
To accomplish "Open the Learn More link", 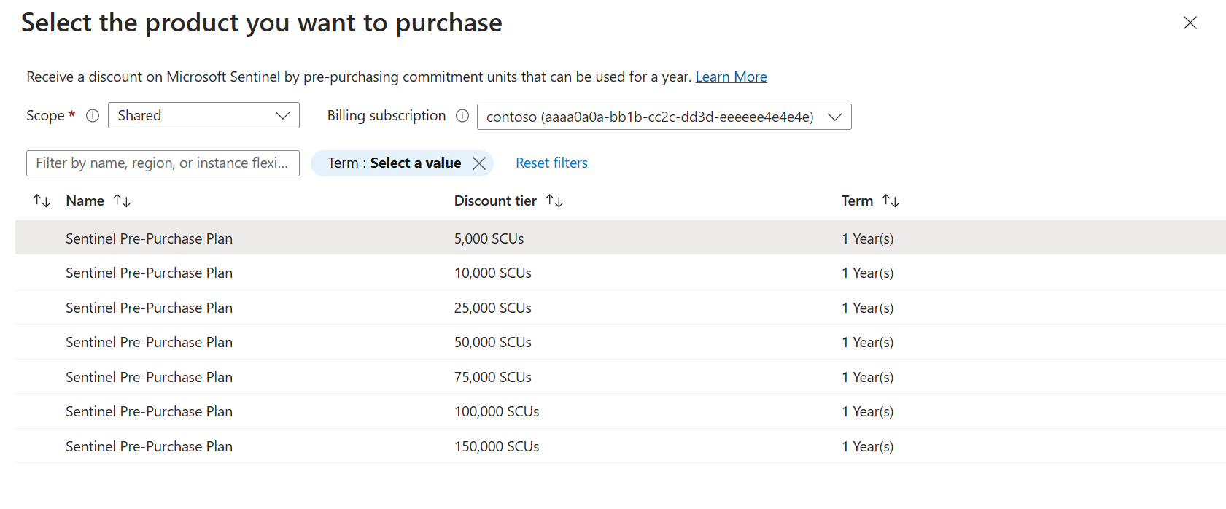I will [x=731, y=77].
